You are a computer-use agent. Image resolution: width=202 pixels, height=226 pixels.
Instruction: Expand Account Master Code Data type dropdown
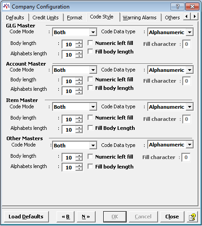point(189,70)
